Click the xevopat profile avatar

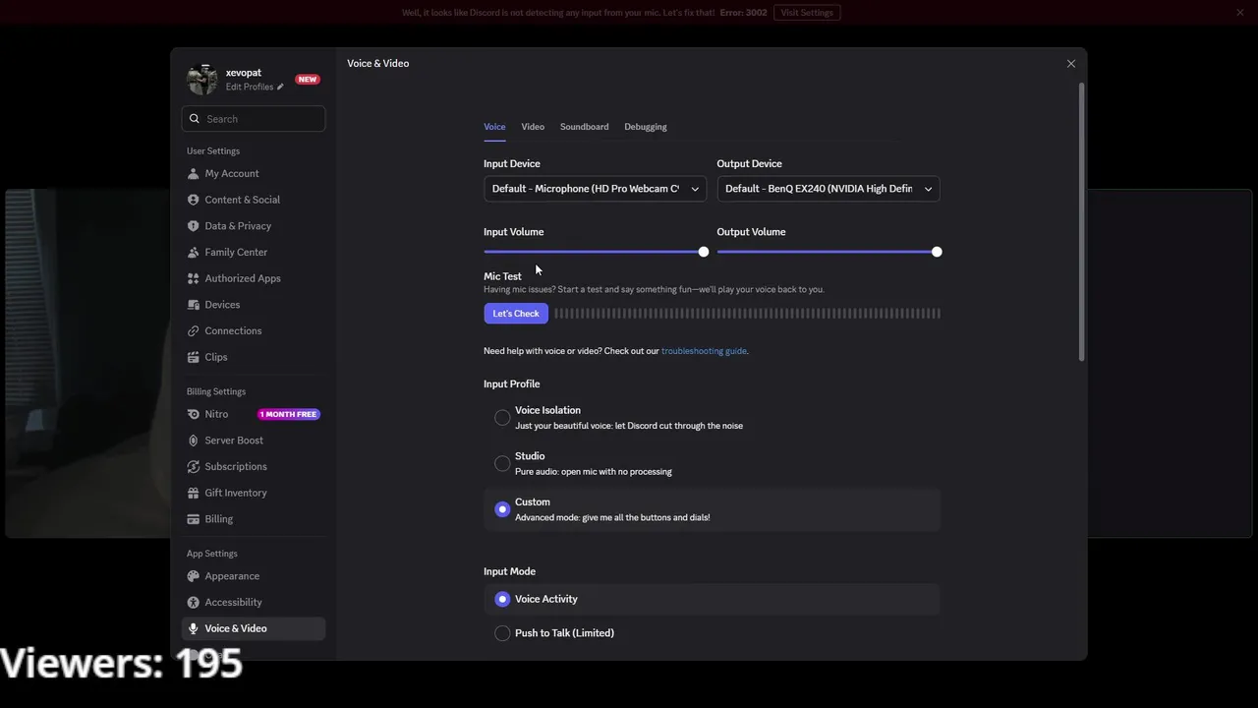(x=202, y=80)
